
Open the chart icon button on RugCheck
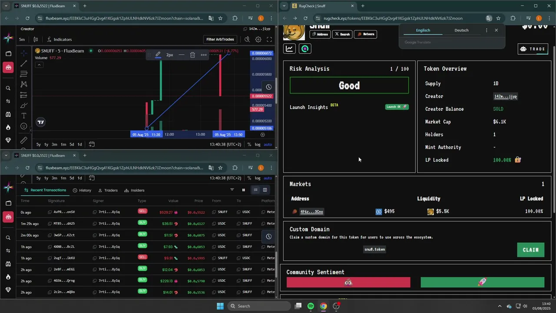(290, 49)
